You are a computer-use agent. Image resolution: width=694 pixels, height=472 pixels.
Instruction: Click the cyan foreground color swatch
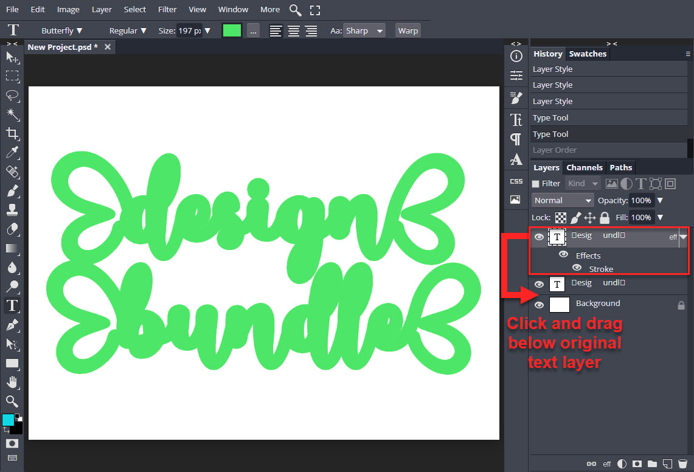(8, 420)
